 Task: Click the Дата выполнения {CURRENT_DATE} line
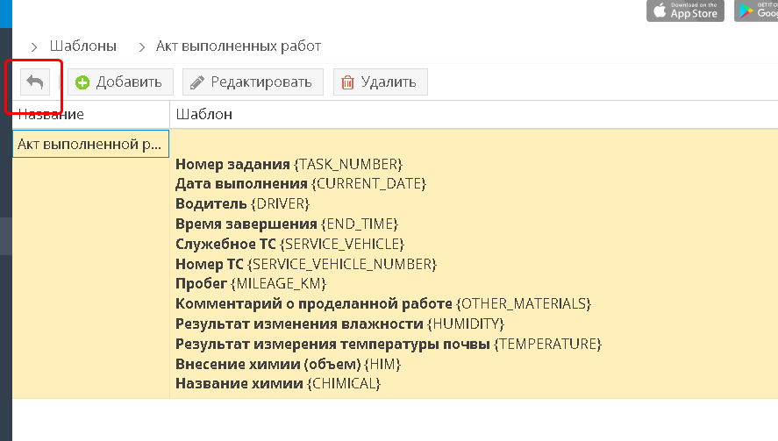(x=300, y=183)
